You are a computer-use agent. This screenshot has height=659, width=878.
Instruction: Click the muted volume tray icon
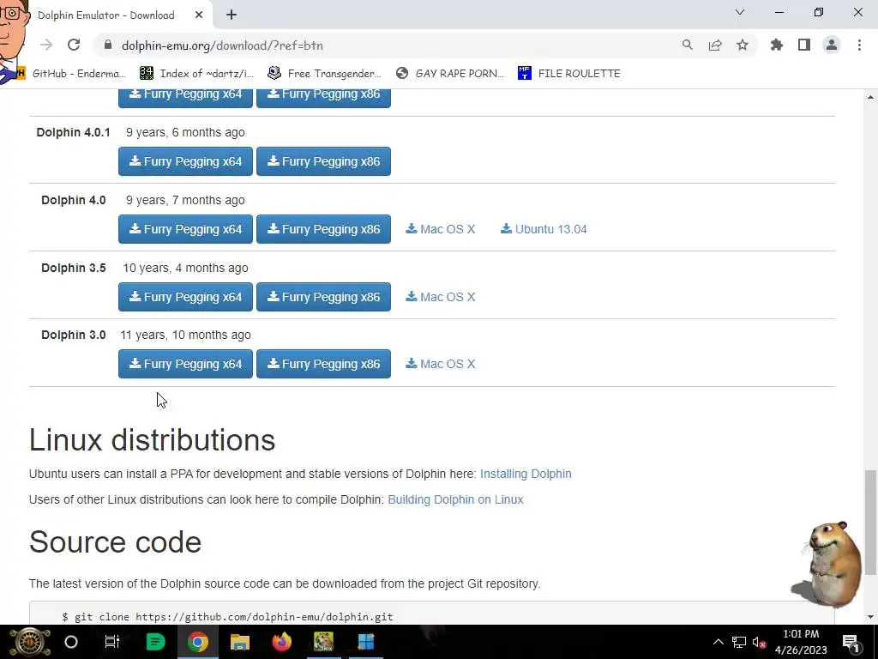pos(760,642)
